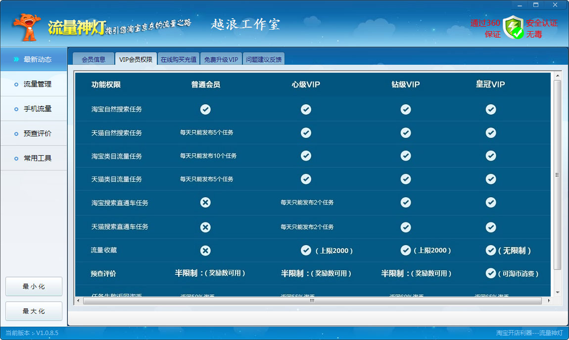The height and width of the screenshot is (340, 569).
Task: Click the vertical scrollbar thumb of the table
Action: coord(558,175)
